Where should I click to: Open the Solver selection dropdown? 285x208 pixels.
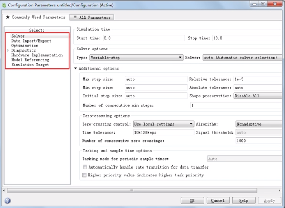pos(243,58)
